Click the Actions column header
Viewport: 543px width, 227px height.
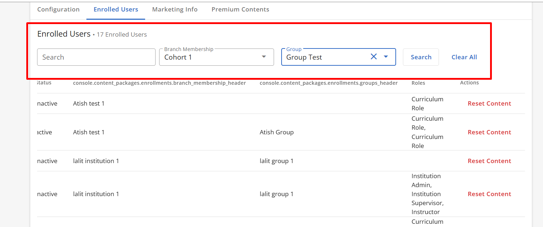(x=469, y=83)
